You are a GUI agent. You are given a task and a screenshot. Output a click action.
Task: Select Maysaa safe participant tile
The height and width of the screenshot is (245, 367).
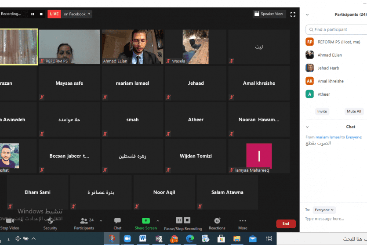(69, 83)
